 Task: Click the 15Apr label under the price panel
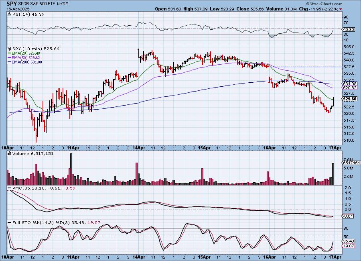click(204, 148)
